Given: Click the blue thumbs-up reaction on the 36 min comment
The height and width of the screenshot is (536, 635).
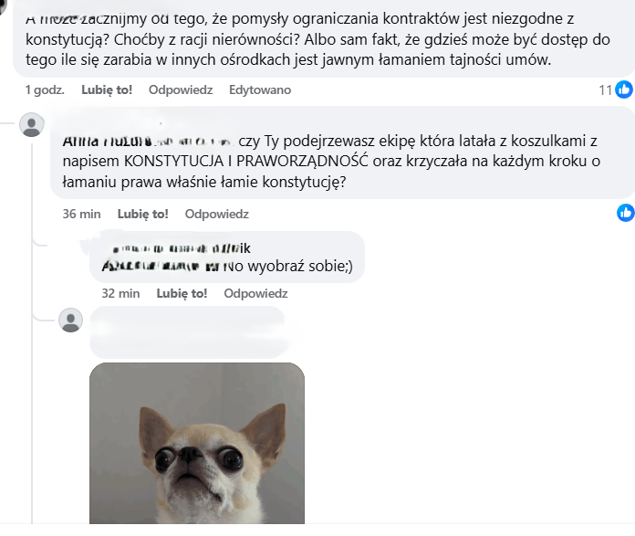Looking at the screenshot, I should coord(626,213).
